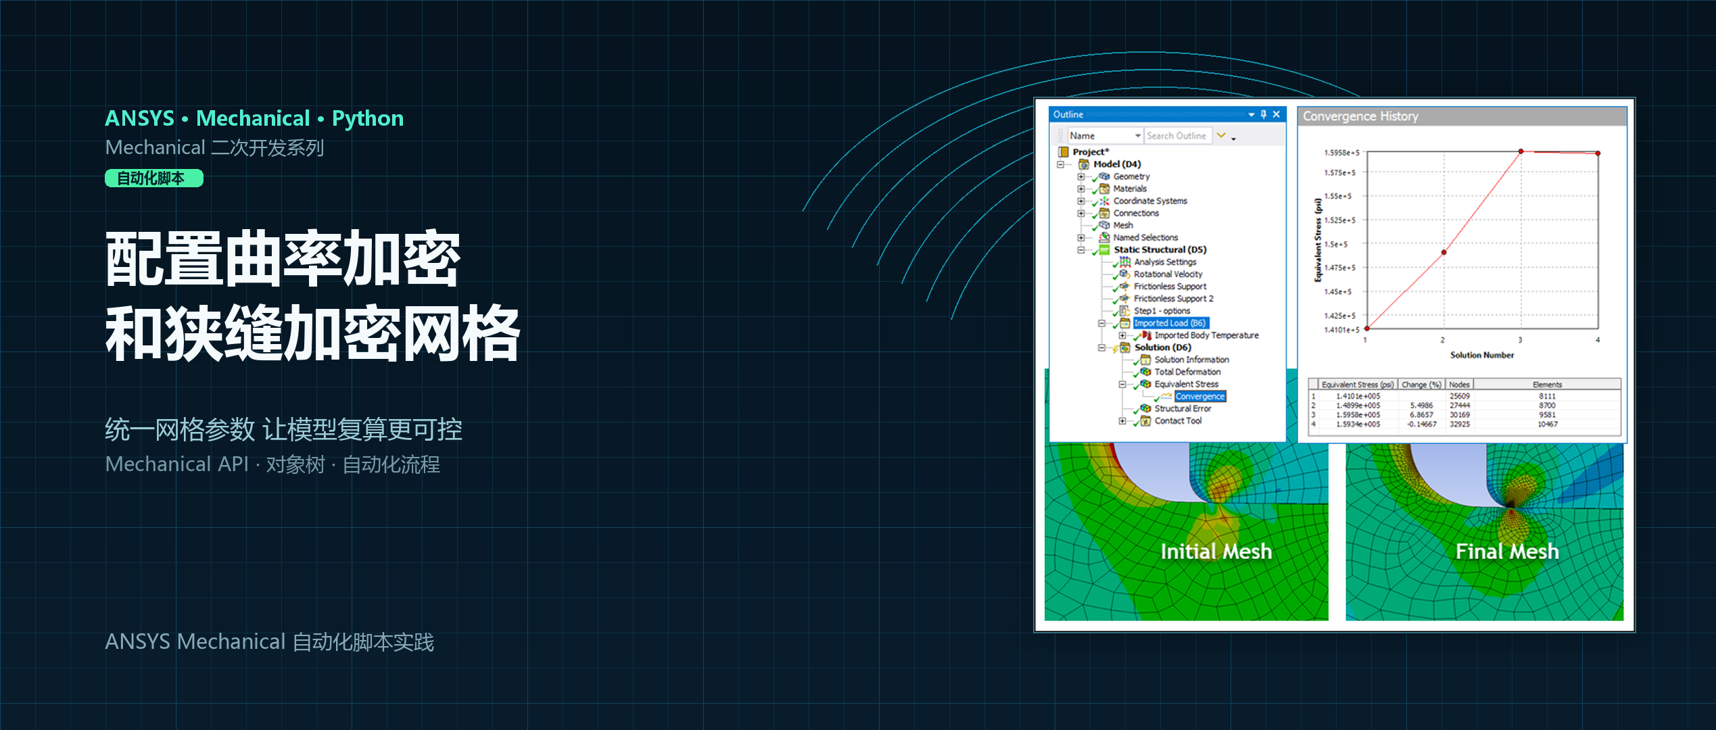
Task: Select the Imported Load (B6) folder icon
Action: click(x=1125, y=323)
